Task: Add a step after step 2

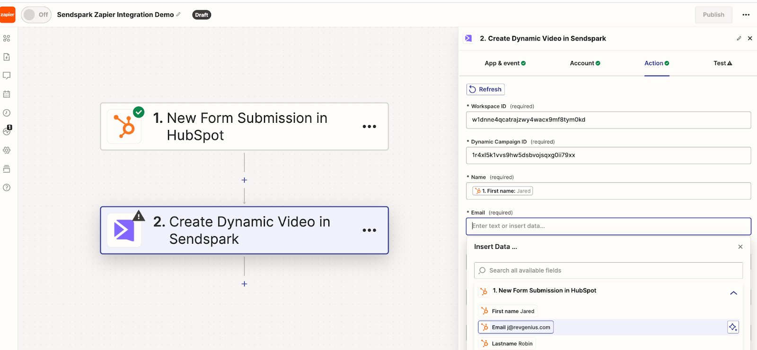Action: (244, 284)
